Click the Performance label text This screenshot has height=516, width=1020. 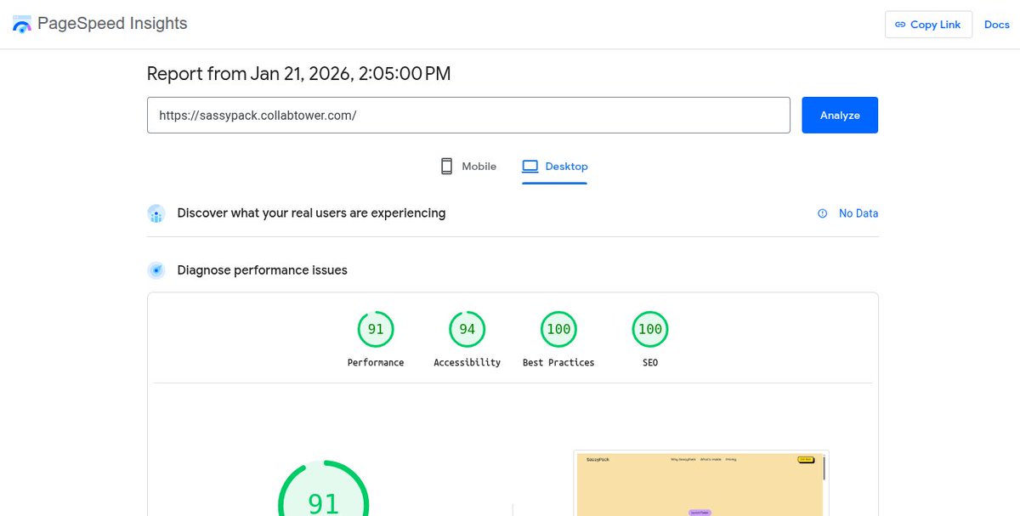(x=376, y=362)
